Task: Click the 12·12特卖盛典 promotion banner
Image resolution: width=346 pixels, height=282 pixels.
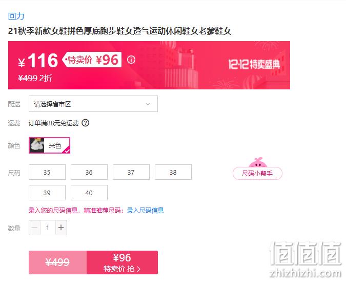Action: [254, 64]
